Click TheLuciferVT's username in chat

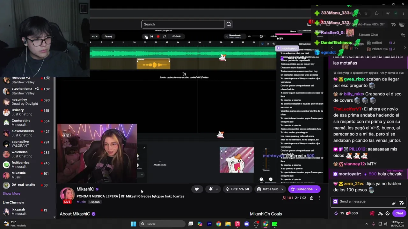pos(347,109)
